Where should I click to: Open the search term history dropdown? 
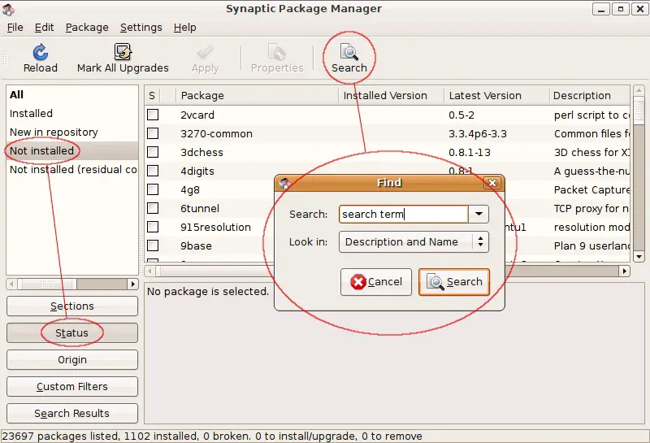[x=479, y=214]
